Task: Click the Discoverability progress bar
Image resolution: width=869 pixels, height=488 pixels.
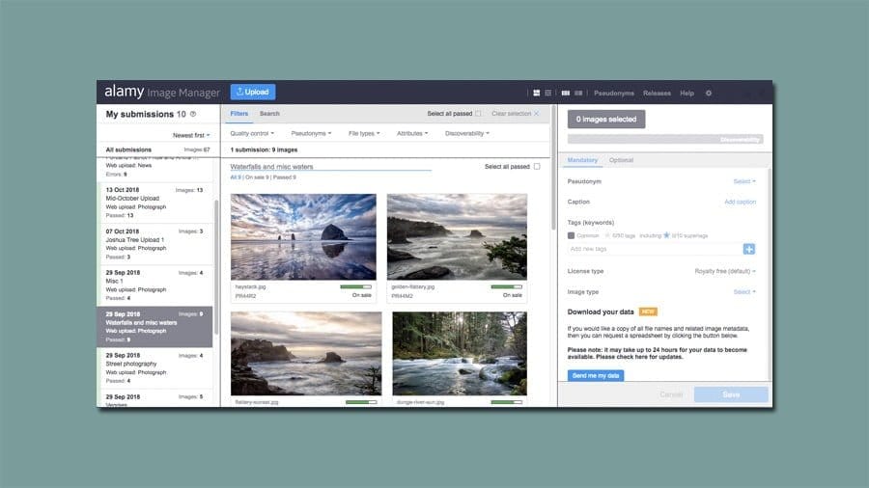Action: tap(667, 140)
